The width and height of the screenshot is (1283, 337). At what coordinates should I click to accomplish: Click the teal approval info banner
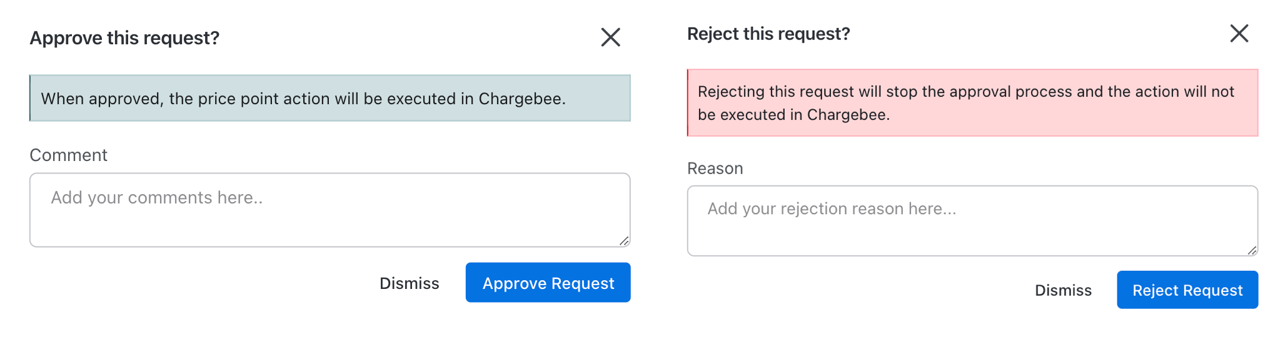tap(330, 99)
